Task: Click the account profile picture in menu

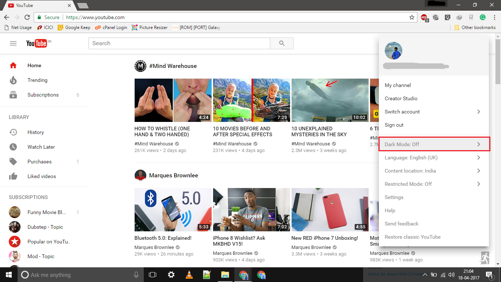Action: coord(394,51)
